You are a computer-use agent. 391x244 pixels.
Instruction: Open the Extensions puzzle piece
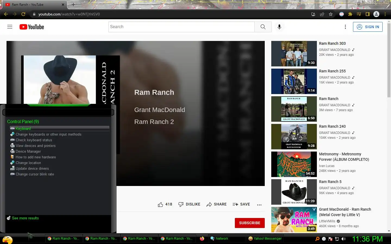[350, 14]
